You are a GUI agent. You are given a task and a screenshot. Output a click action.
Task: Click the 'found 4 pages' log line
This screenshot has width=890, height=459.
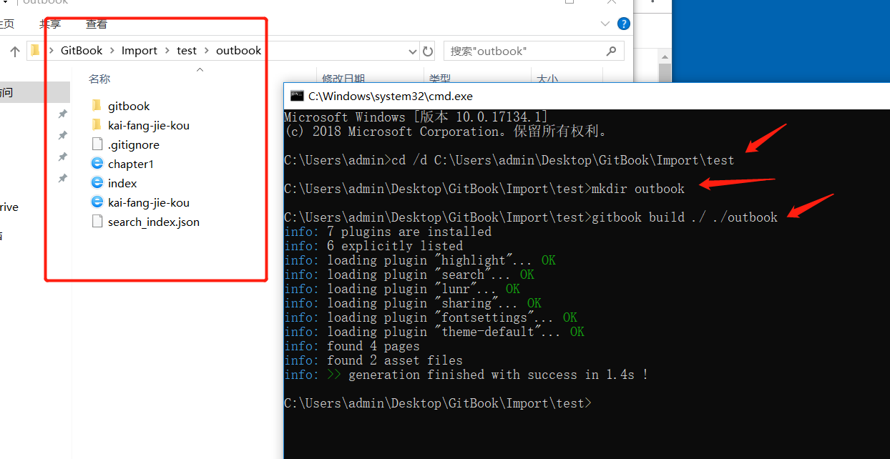[352, 346]
